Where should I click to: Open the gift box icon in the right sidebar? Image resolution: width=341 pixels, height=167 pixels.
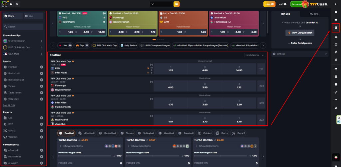click(x=336, y=77)
